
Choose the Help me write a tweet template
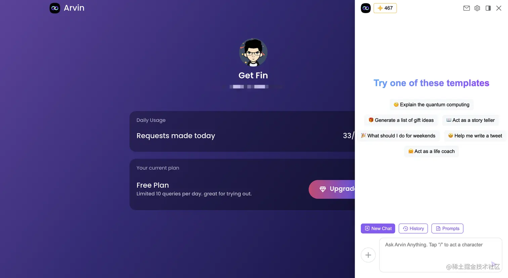click(x=475, y=136)
